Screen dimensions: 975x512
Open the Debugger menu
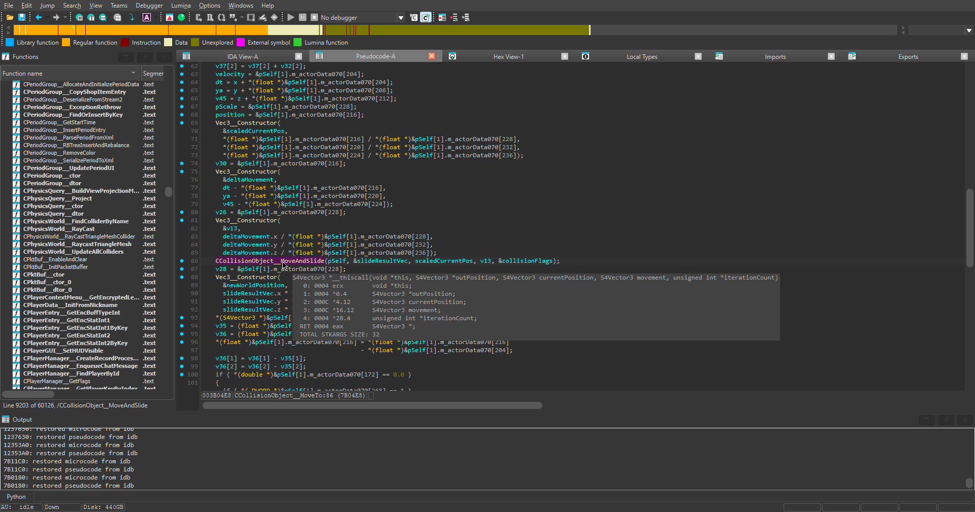point(149,6)
